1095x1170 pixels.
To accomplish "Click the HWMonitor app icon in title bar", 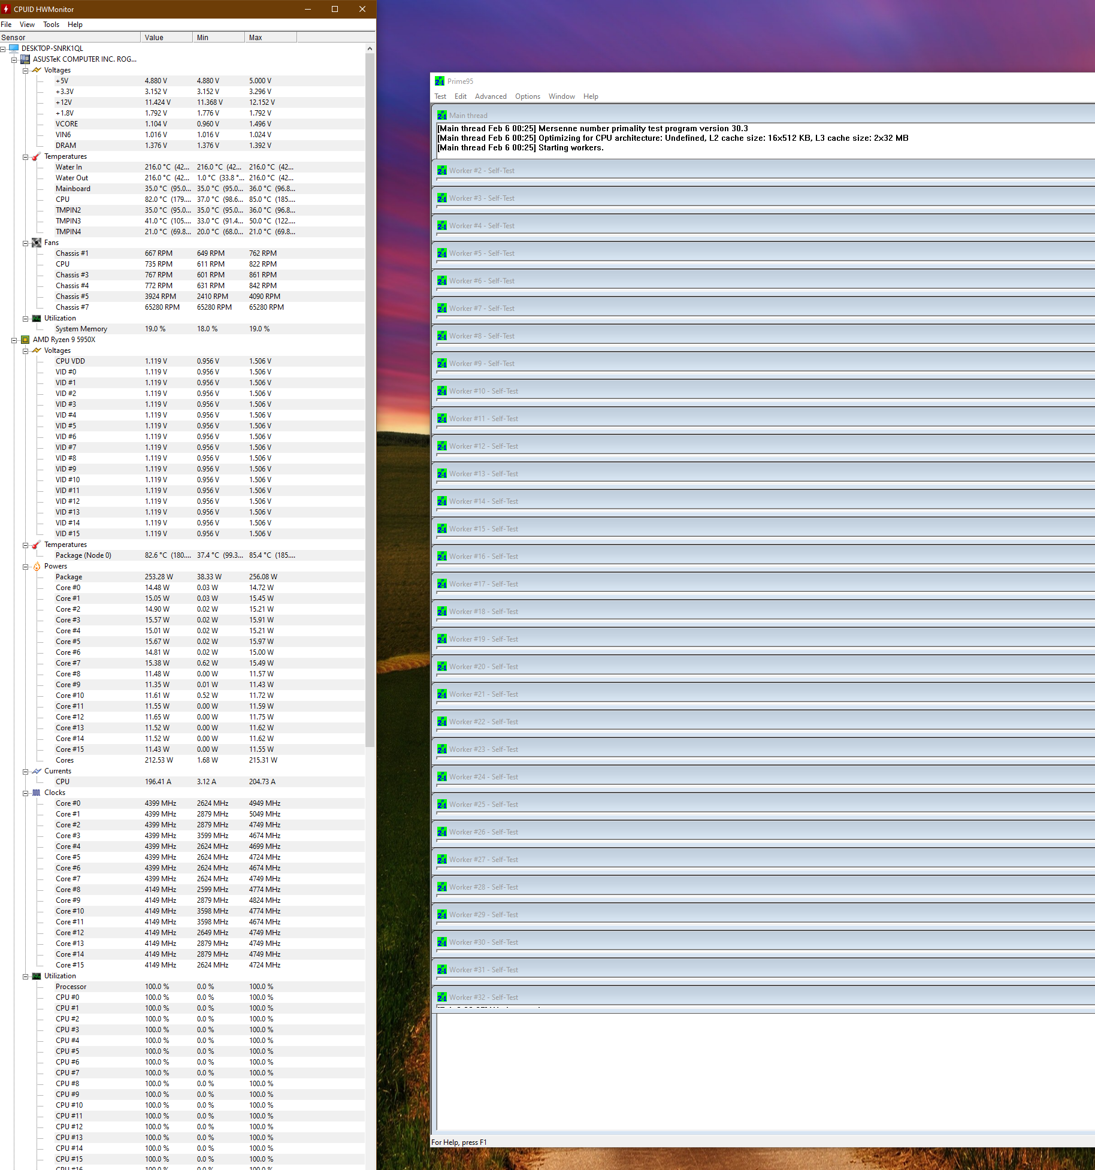I will tap(6, 9).
